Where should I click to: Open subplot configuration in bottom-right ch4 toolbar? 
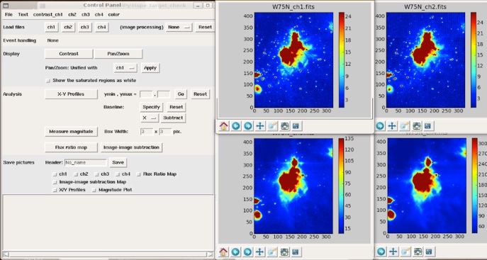[x=418, y=251]
